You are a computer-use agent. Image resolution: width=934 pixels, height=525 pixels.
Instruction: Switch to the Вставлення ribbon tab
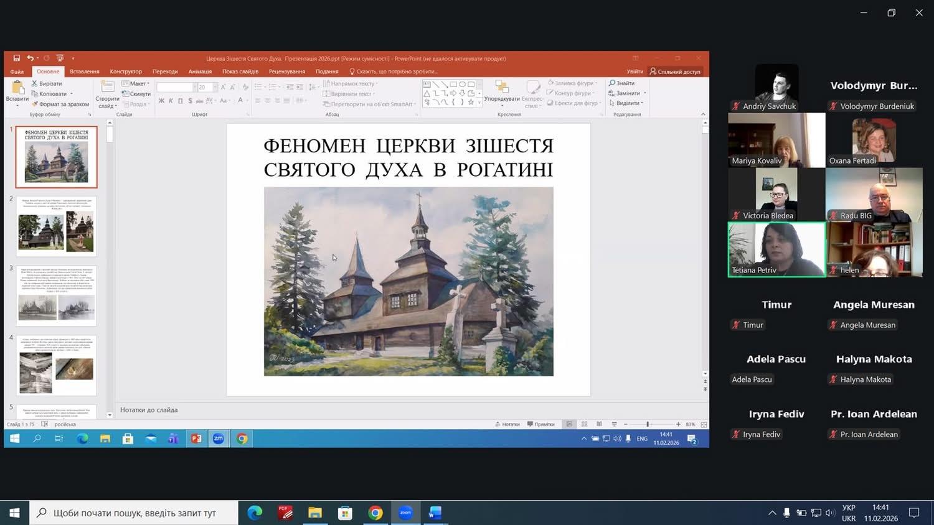tap(85, 72)
